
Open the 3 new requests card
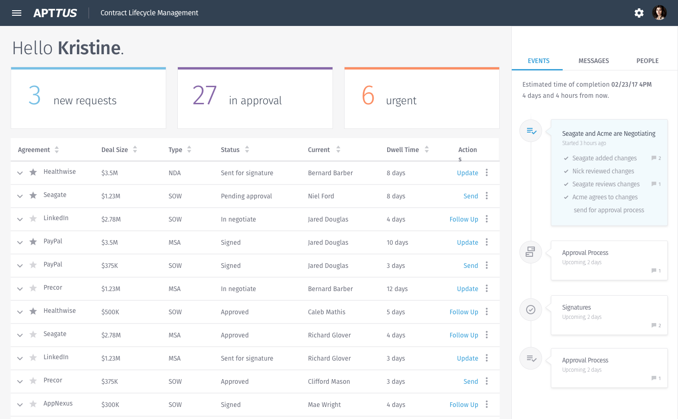(x=88, y=98)
